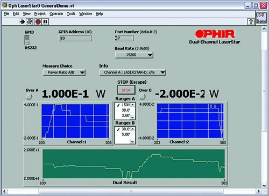The image size is (269, 196).
Task: Open the context help question-mark icon
Action: pyautogui.click(x=251, y=21)
